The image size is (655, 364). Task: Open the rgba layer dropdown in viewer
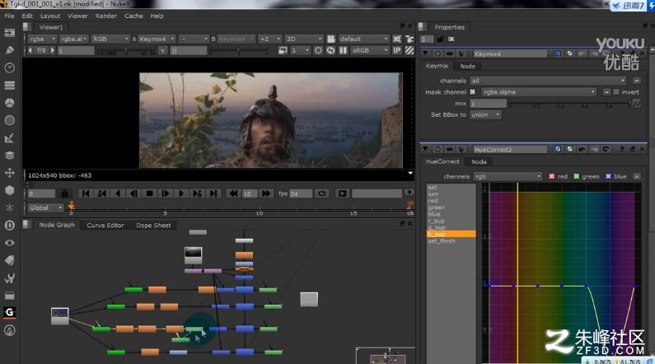(x=42, y=39)
